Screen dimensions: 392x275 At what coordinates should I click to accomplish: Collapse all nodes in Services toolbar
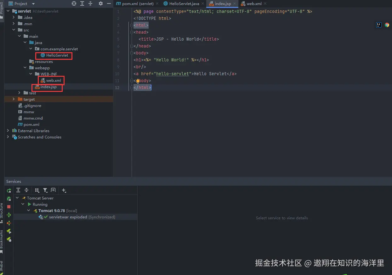tap(26, 190)
